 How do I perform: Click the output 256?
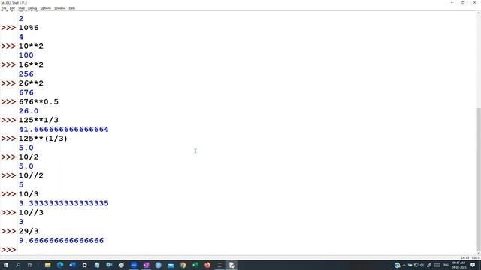(x=26, y=74)
